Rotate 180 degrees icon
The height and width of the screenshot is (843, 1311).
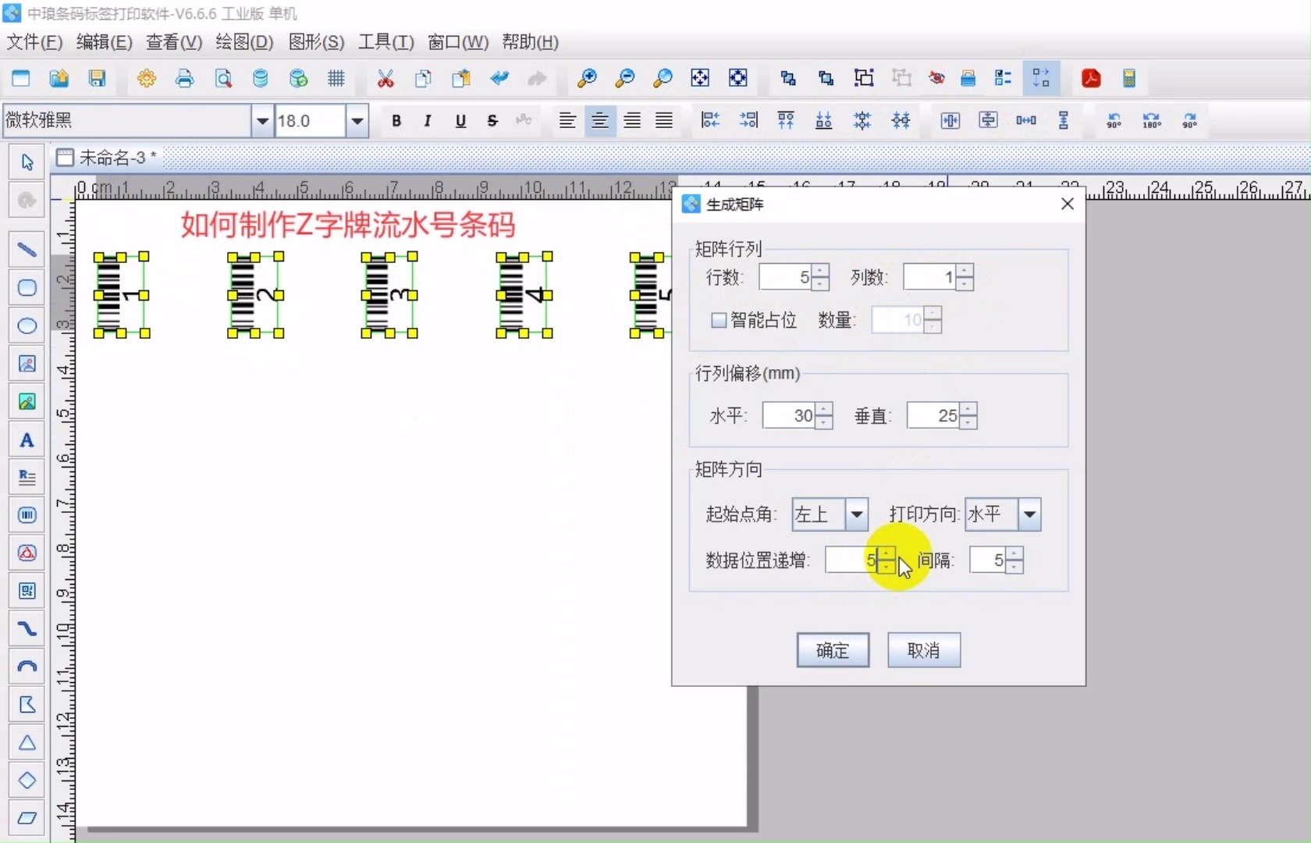tap(1152, 121)
